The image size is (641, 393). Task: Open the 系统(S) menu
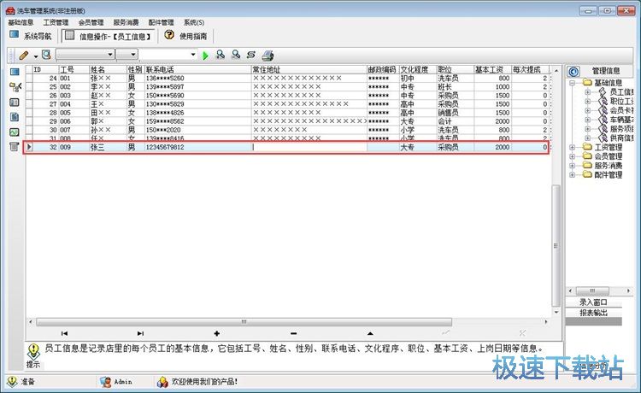[194, 22]
